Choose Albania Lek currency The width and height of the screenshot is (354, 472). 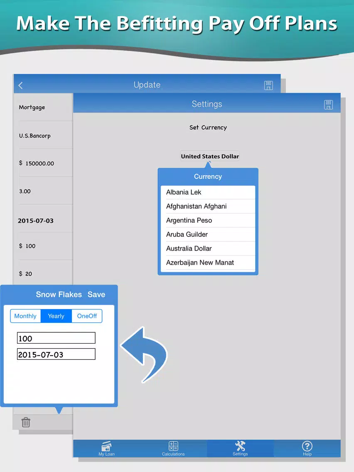(x=208, y=192)
